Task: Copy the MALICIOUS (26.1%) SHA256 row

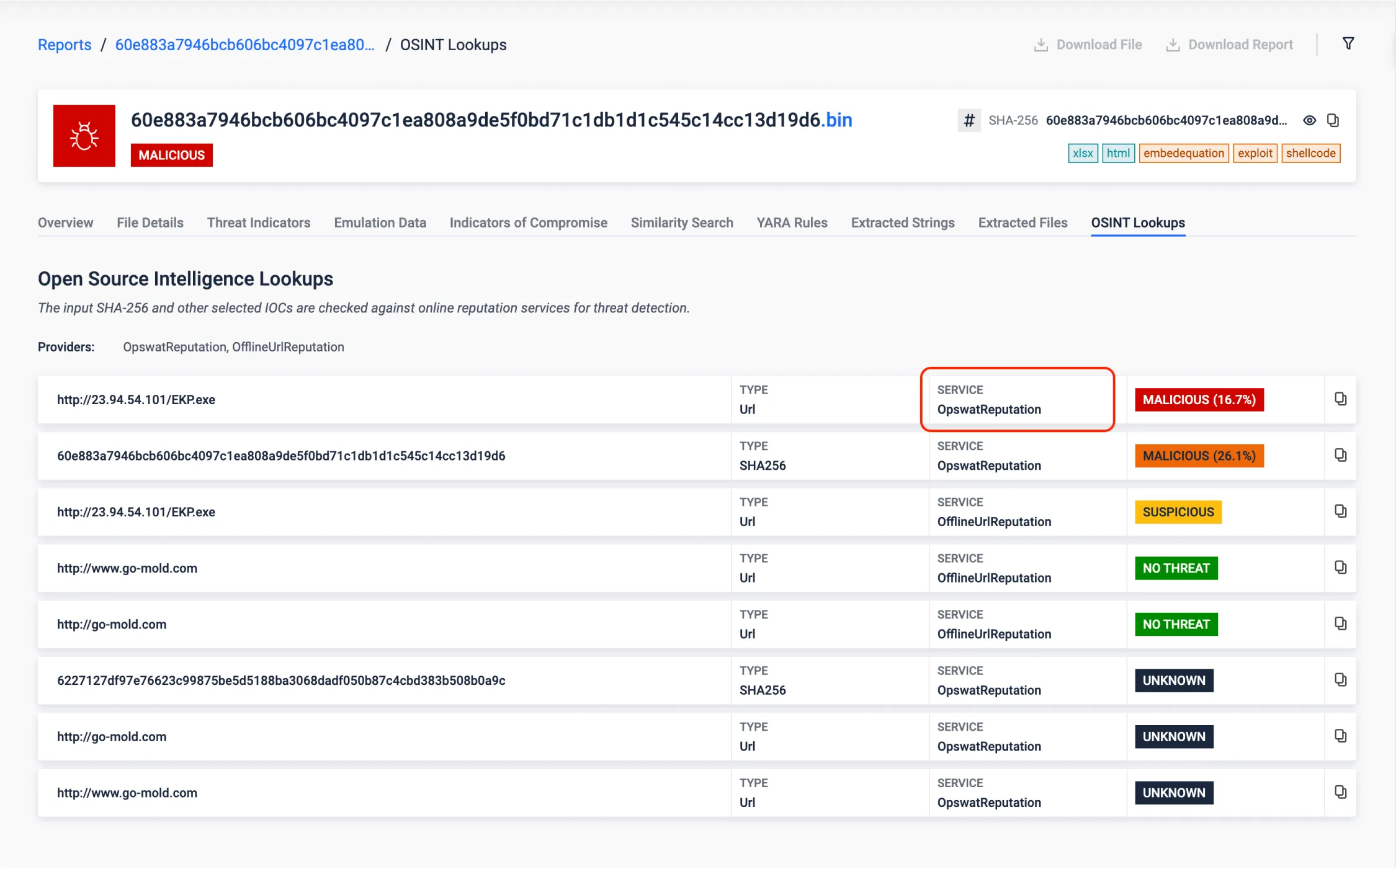Action: (1340, 456)
